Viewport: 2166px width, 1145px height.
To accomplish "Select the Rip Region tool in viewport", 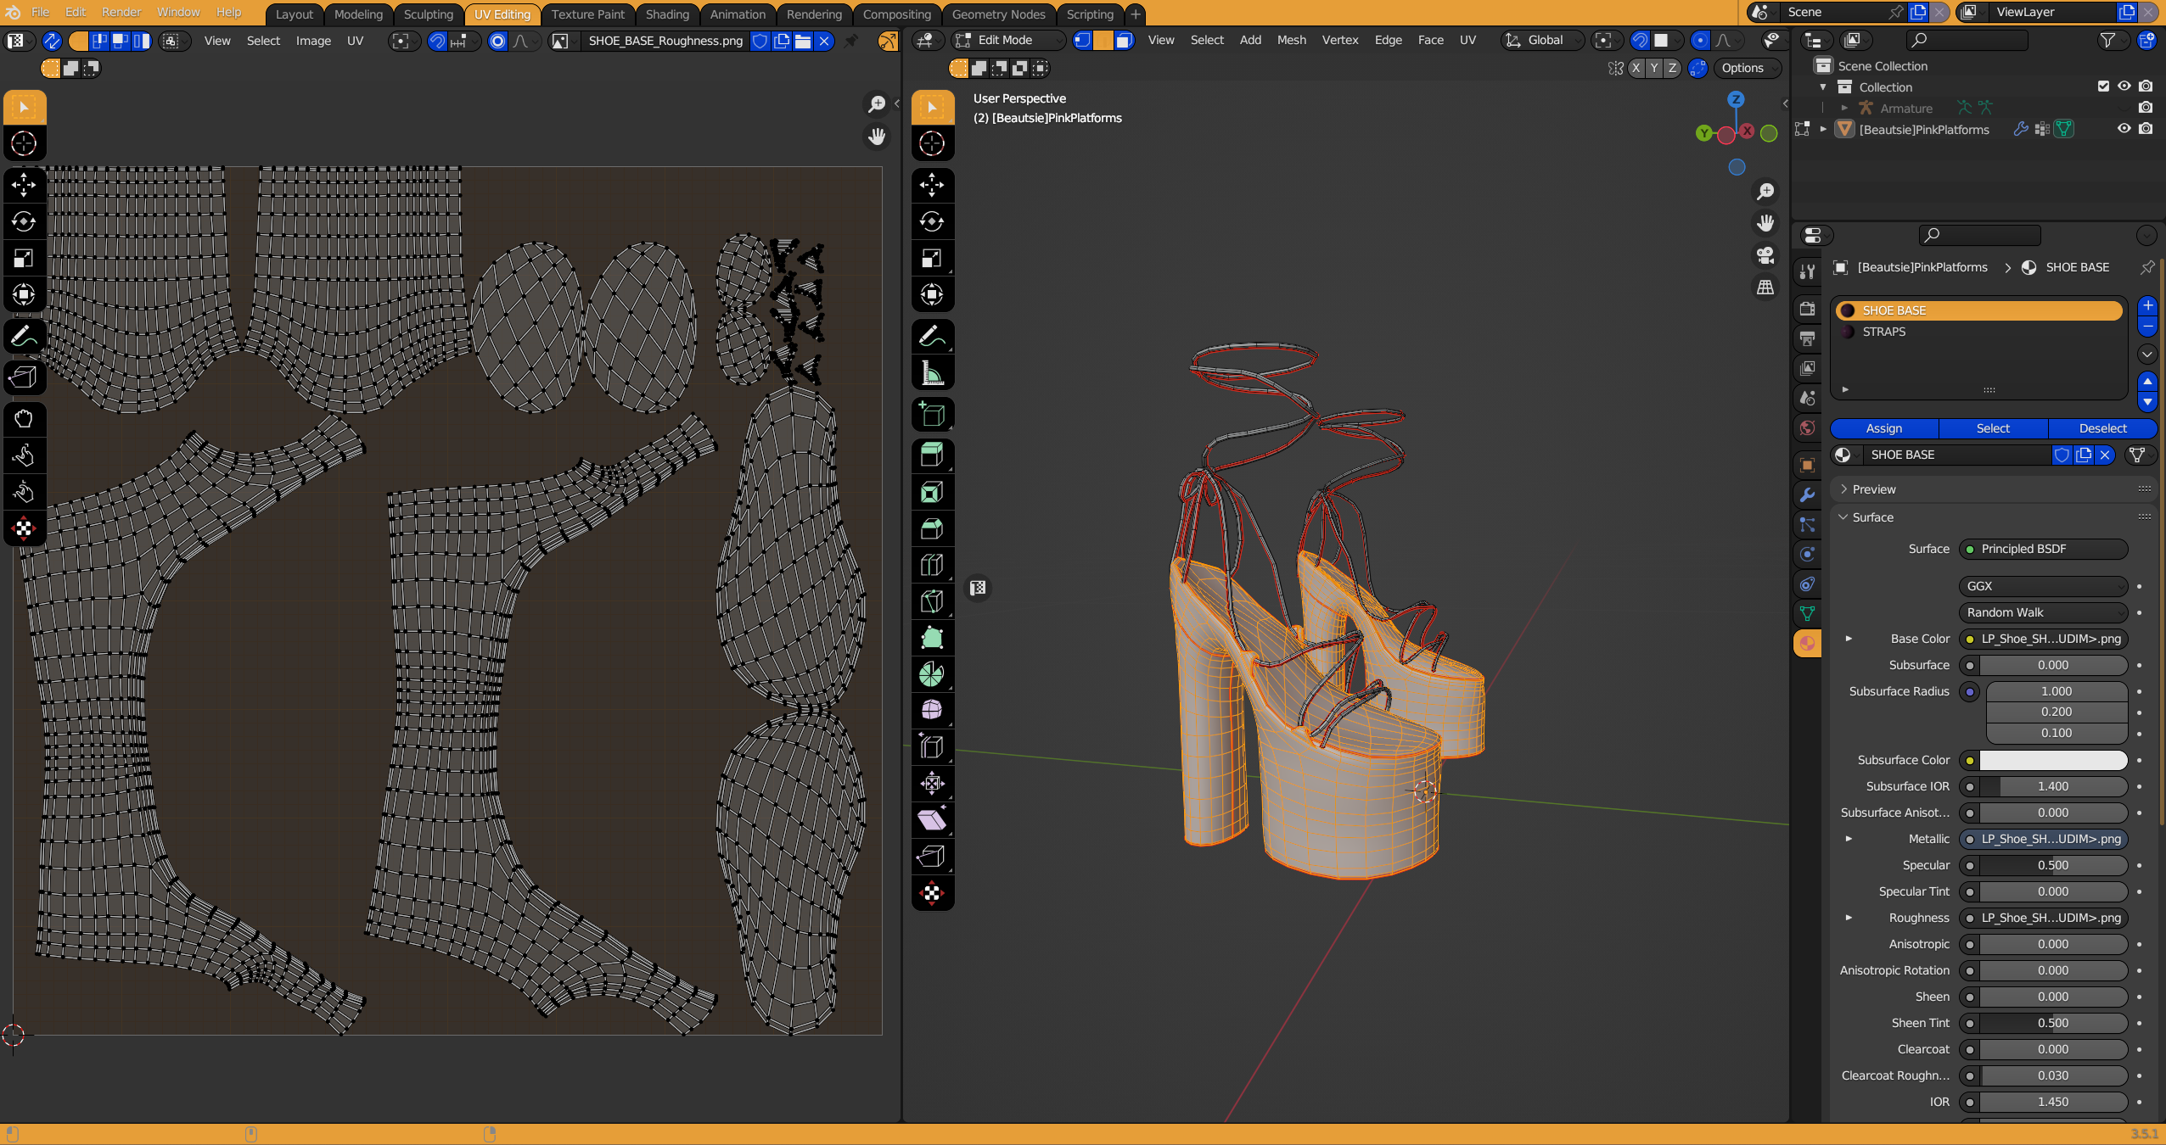I will (x=932, y=856).
